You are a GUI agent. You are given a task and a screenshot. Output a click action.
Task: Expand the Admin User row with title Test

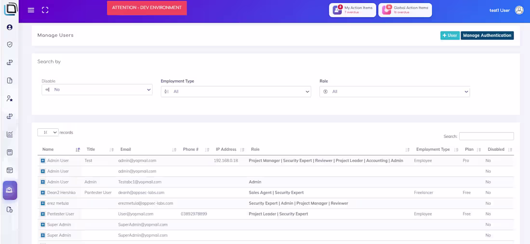click(x=43, y=161)
